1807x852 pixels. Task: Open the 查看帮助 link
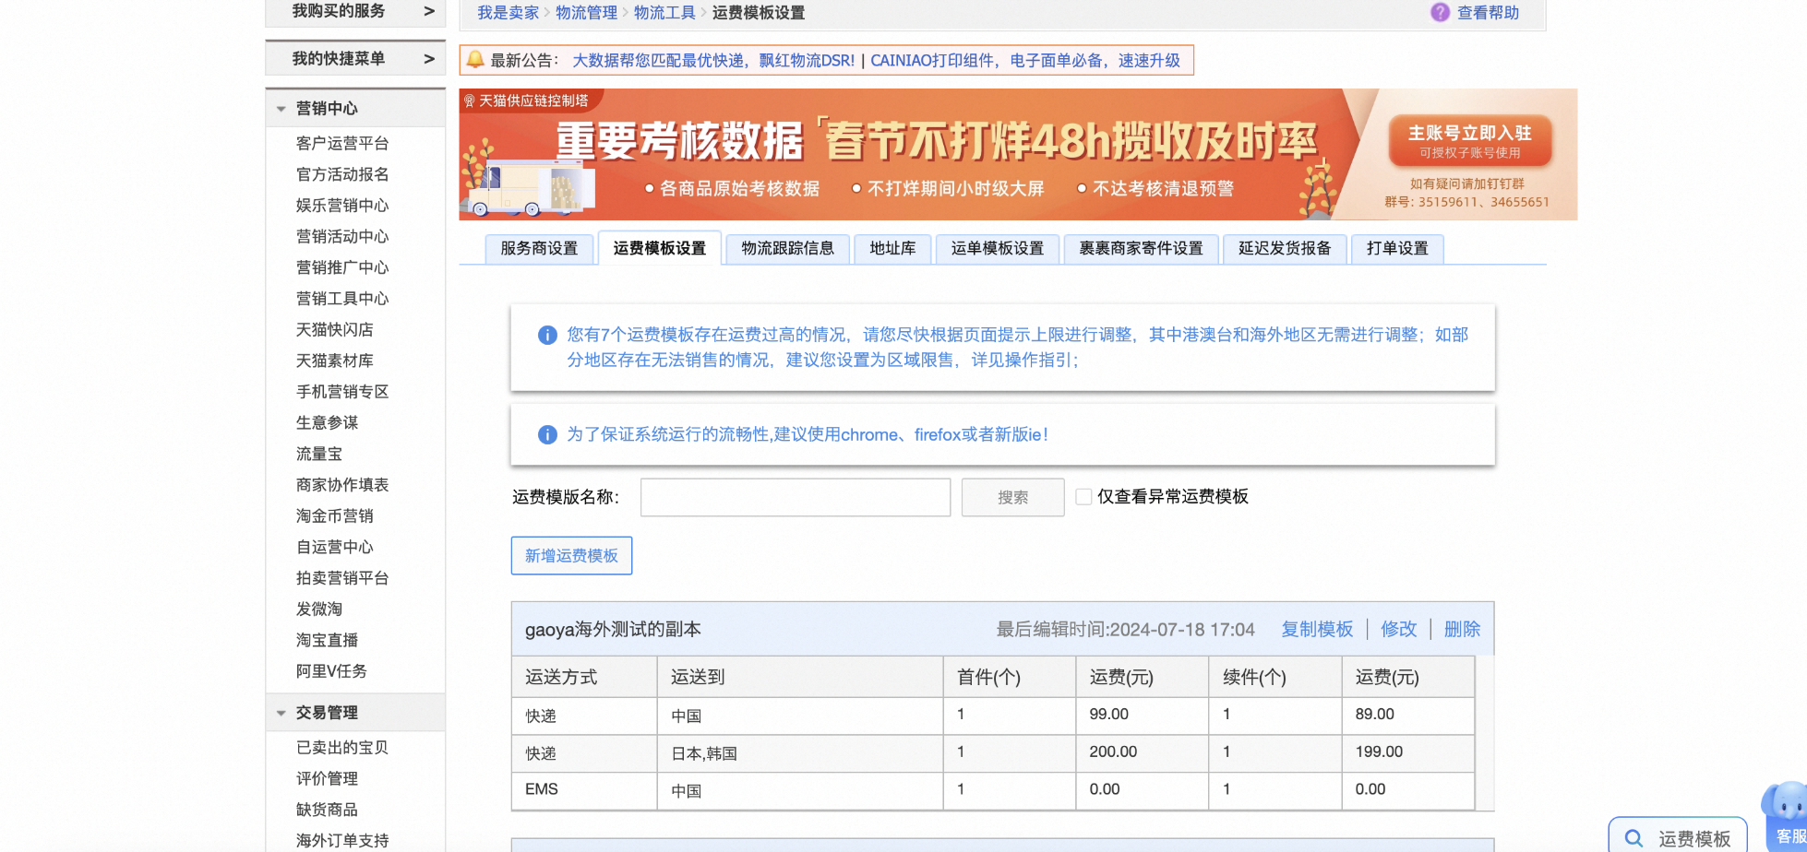click(1488, 13)
